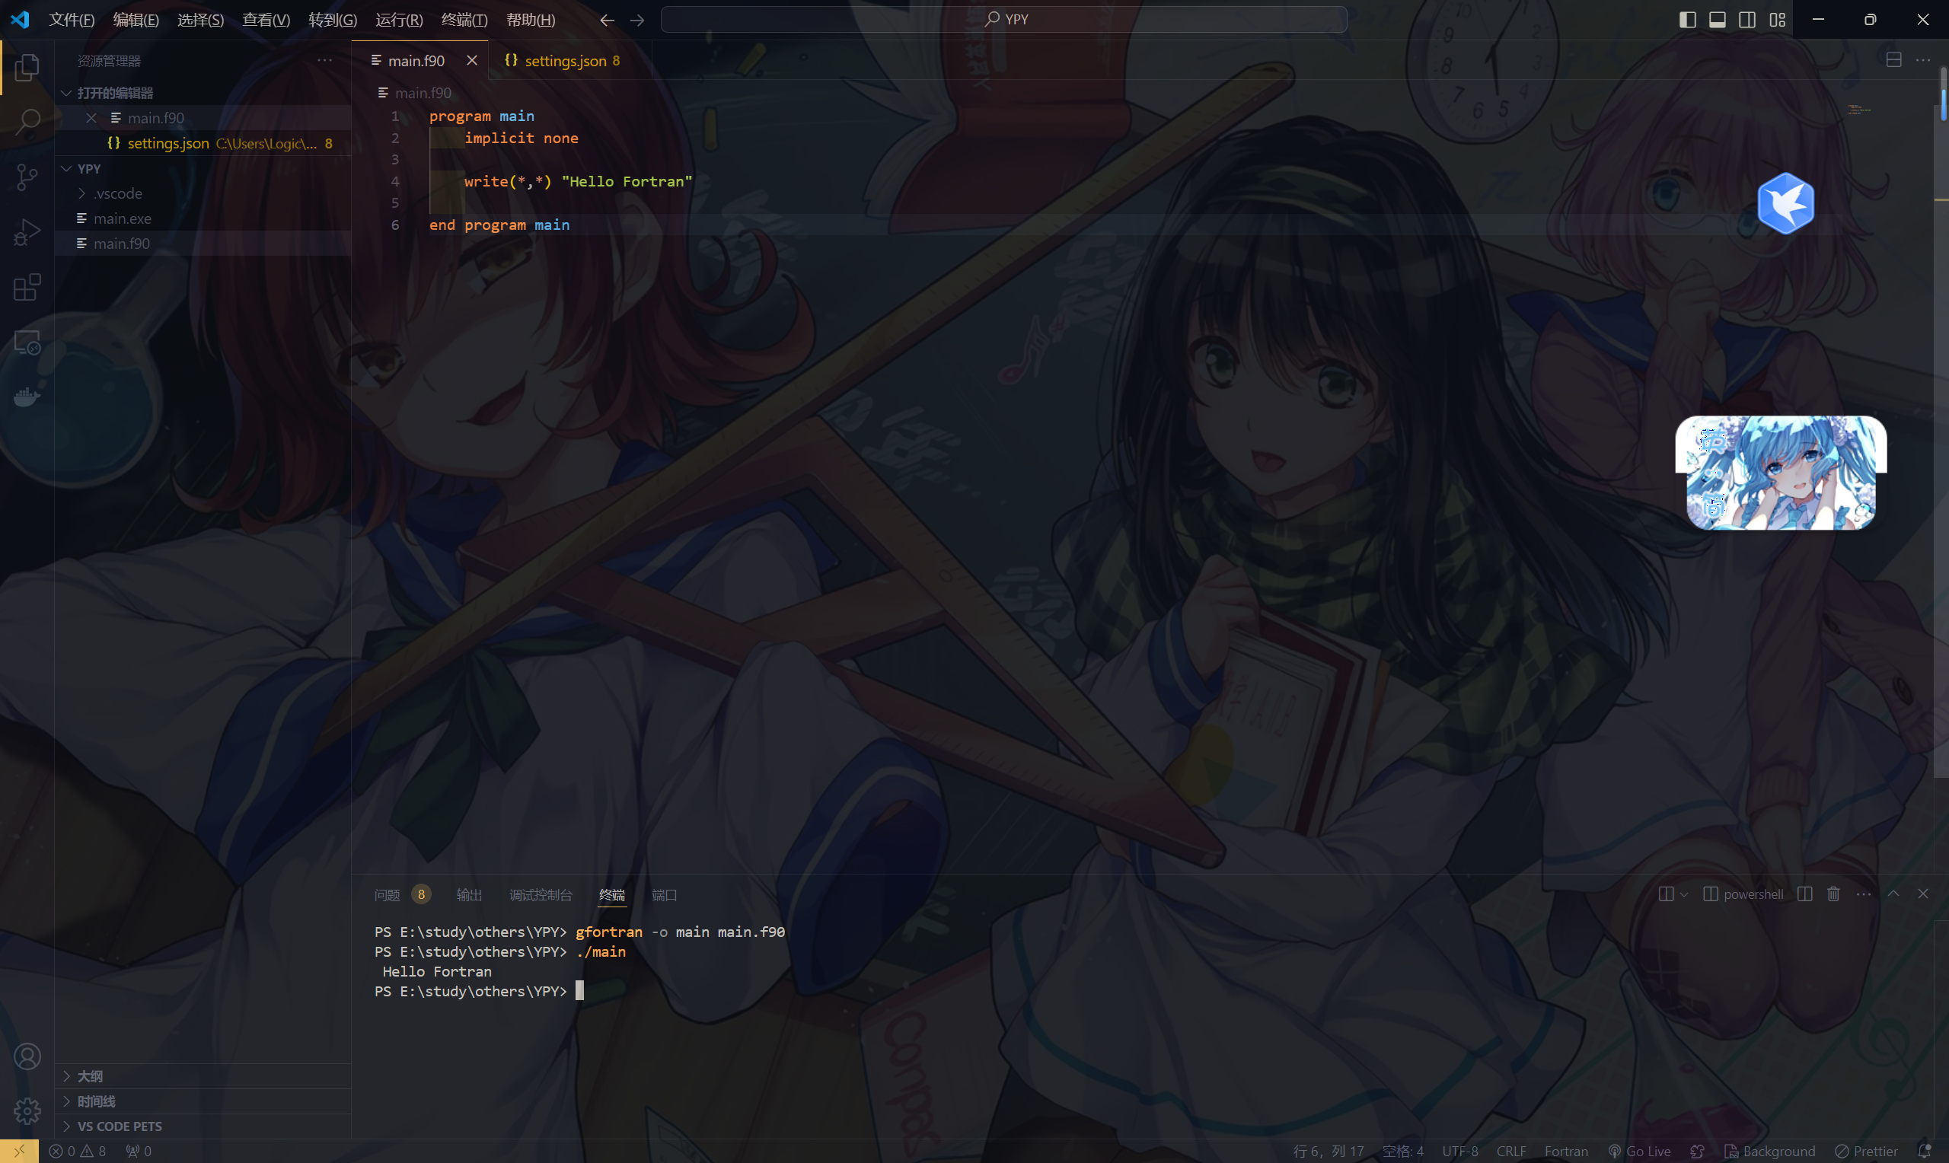This screenshot has height=1163, width=1949.
Task: Open the Search view in activity bar
Action: [x=27, y=123]
